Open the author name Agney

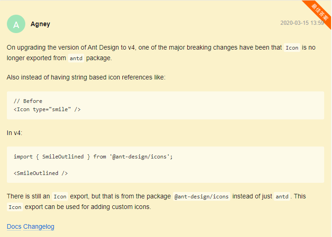[x=40, y=24]
